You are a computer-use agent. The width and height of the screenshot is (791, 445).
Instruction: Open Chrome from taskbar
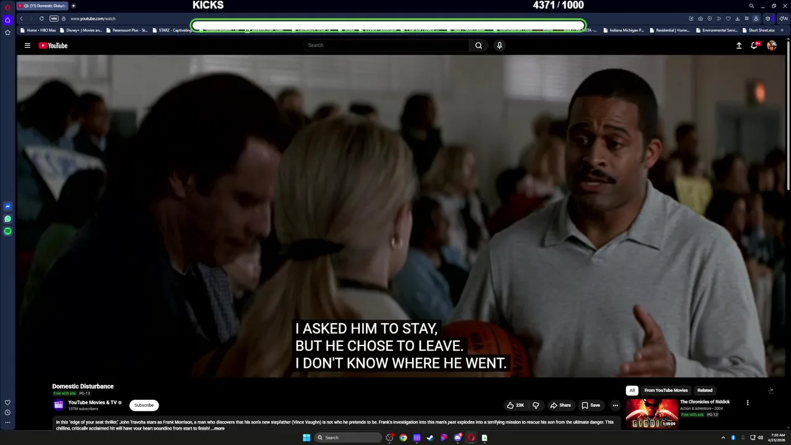[x=403, y=438]
